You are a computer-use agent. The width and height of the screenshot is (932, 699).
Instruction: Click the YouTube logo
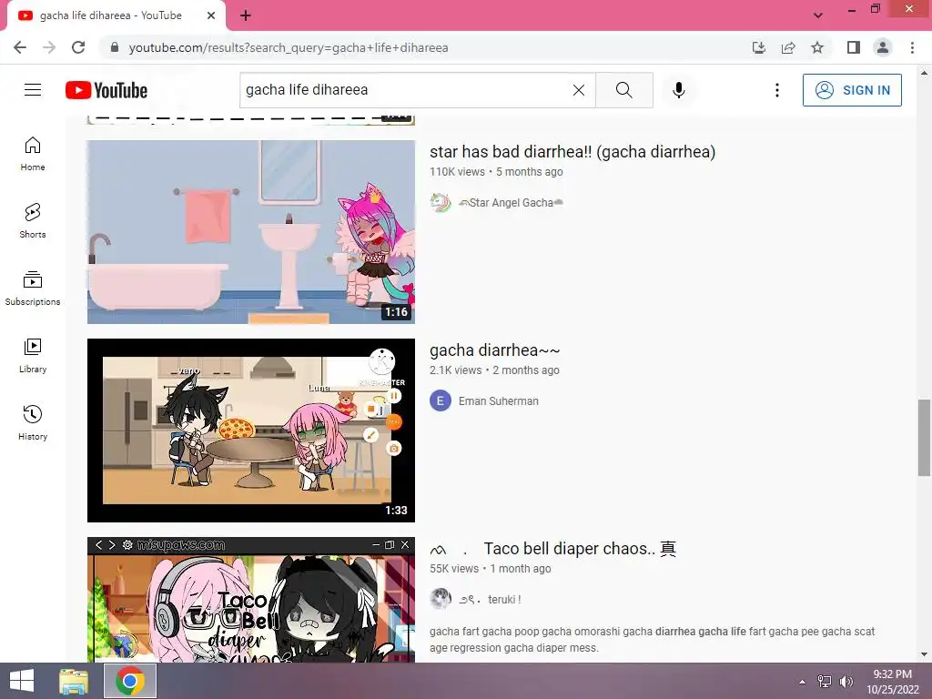tap(106, 90)
